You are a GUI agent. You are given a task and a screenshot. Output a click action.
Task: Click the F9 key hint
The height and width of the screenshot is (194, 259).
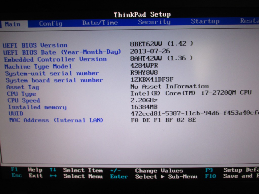coord(209,170)
